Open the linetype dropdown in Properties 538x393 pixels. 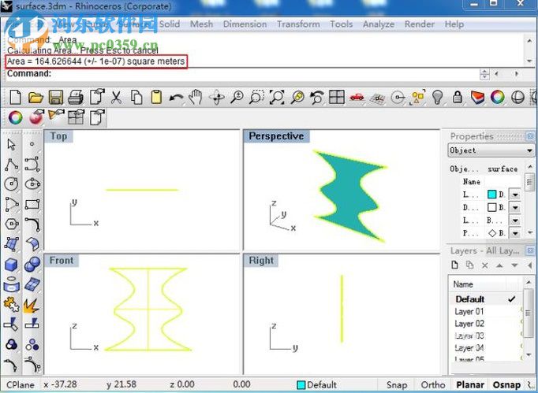pyautogui.click(x=515, y=221)
